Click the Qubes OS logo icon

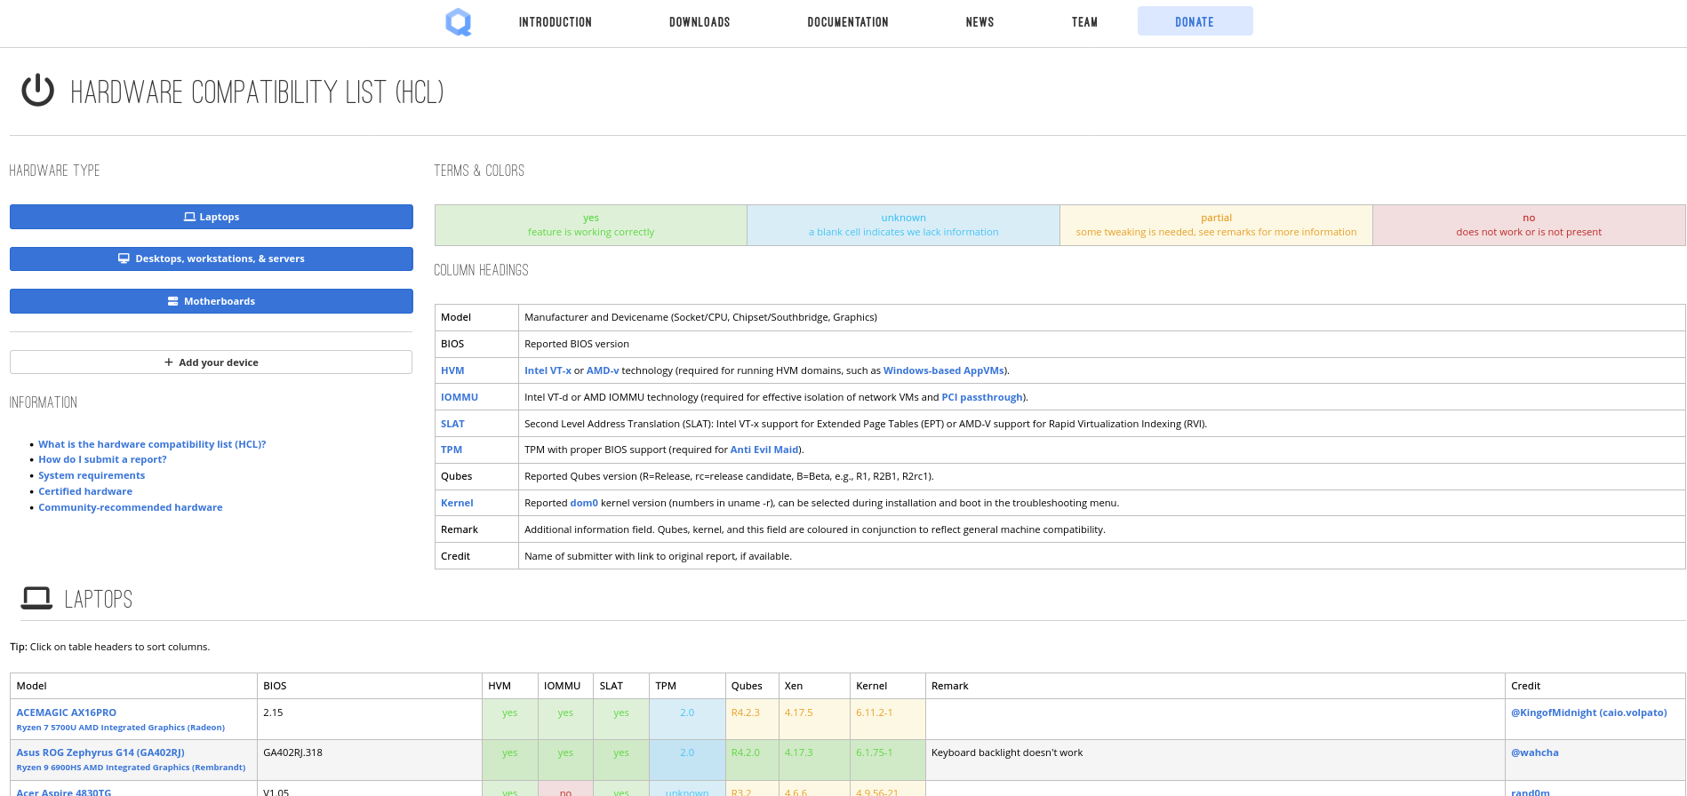[x=458, y=22]
